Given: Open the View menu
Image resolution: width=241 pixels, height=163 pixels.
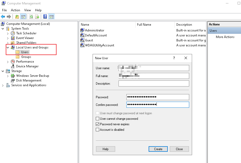Looking at the screenshot, I should [x=27, y=10].
